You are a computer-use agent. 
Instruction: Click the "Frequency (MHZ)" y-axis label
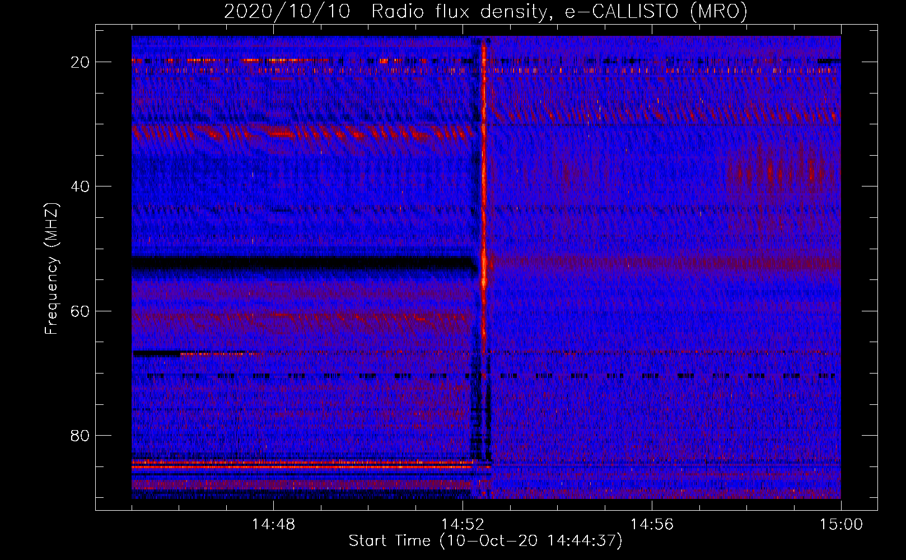51,268
